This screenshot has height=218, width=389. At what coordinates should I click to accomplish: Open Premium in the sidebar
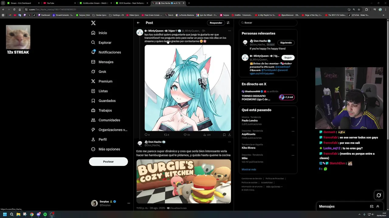tap(102, 81)
